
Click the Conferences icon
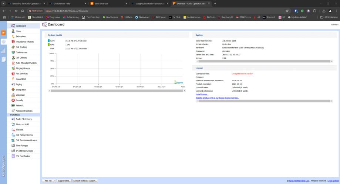13,52
